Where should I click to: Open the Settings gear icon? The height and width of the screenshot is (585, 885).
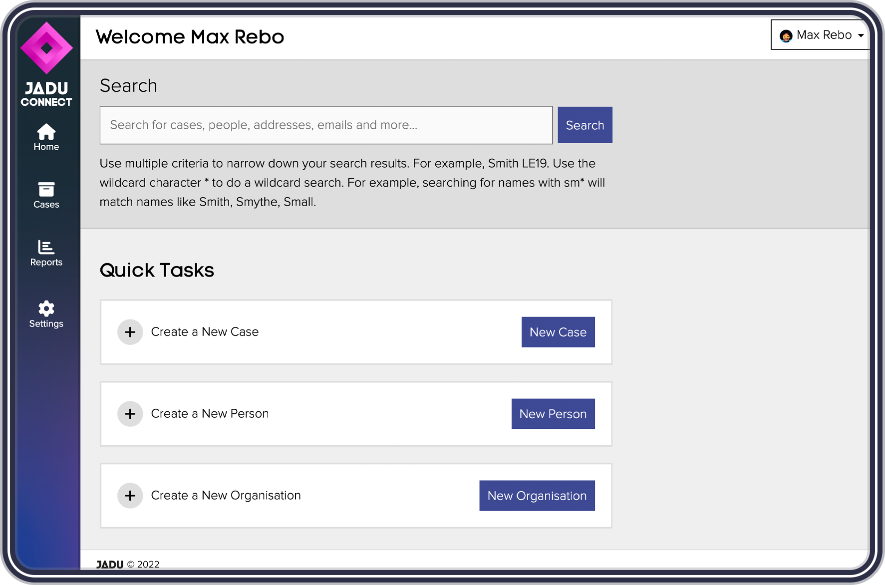(46, 308)
